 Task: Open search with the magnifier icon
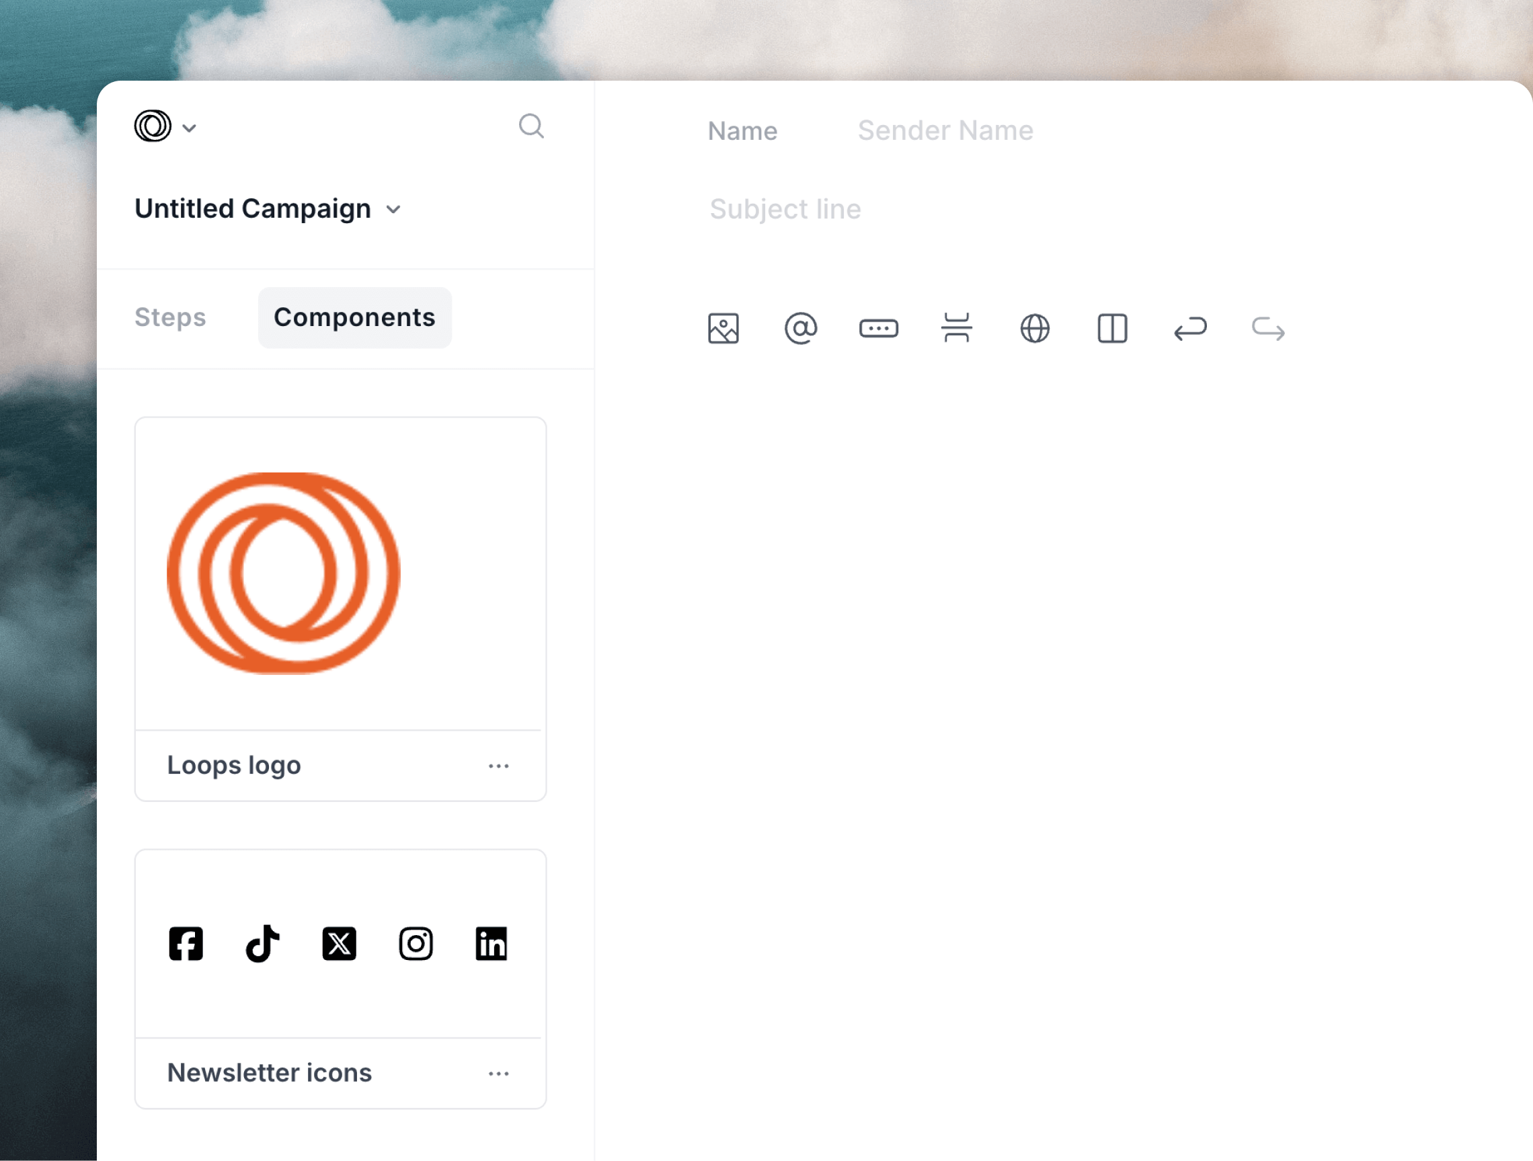coord(531,126)
